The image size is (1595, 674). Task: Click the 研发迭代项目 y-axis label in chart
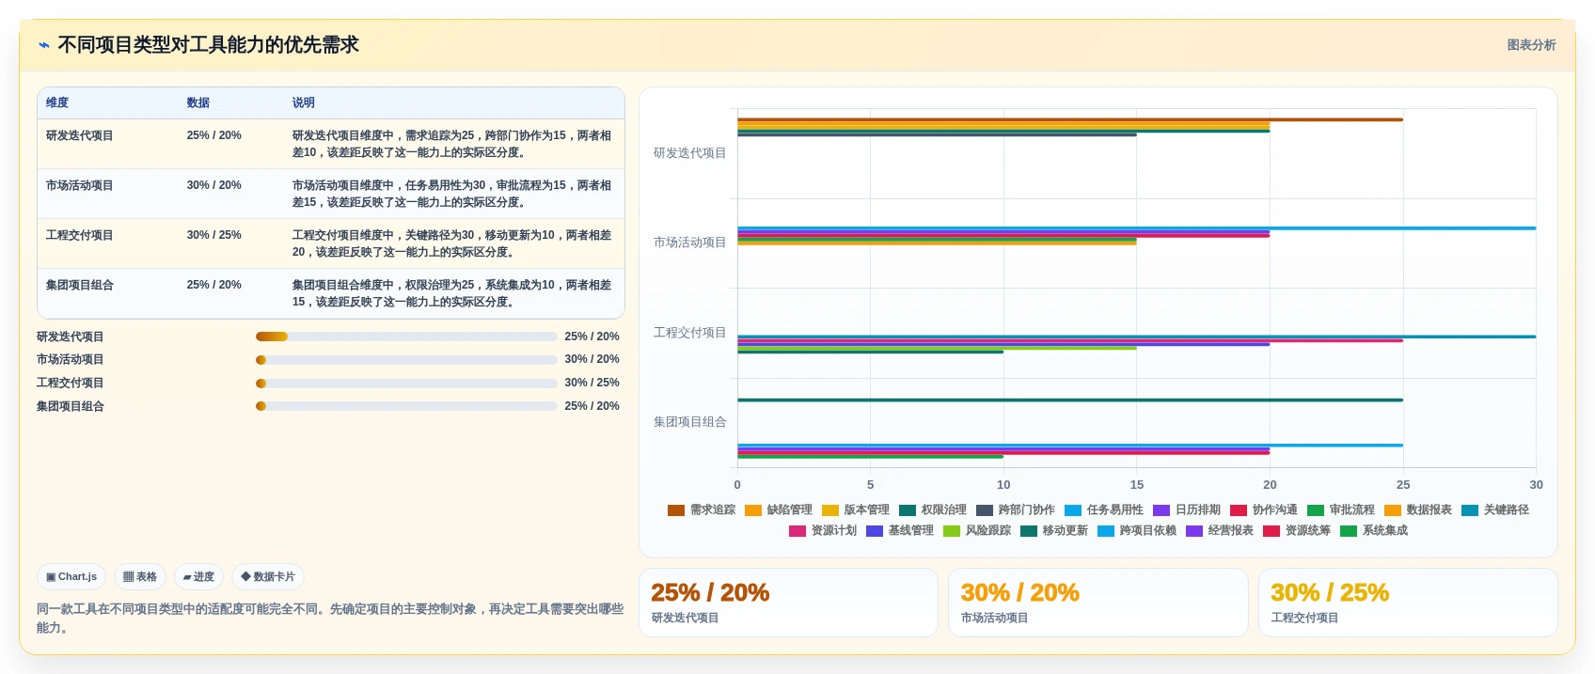pyautogui.click(x=689, y=153)
